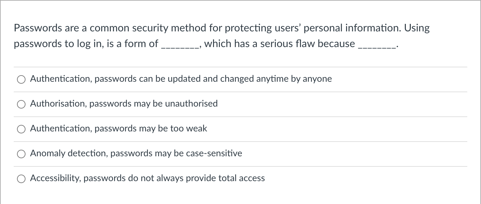481x204 pixels.
Task: Select "Authentication, passwords may be too weak"
Action: coord(21,129)
